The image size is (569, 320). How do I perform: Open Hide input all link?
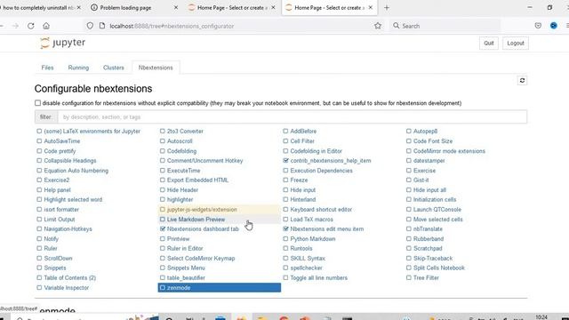pyautogui.click(x=429, y=189)
